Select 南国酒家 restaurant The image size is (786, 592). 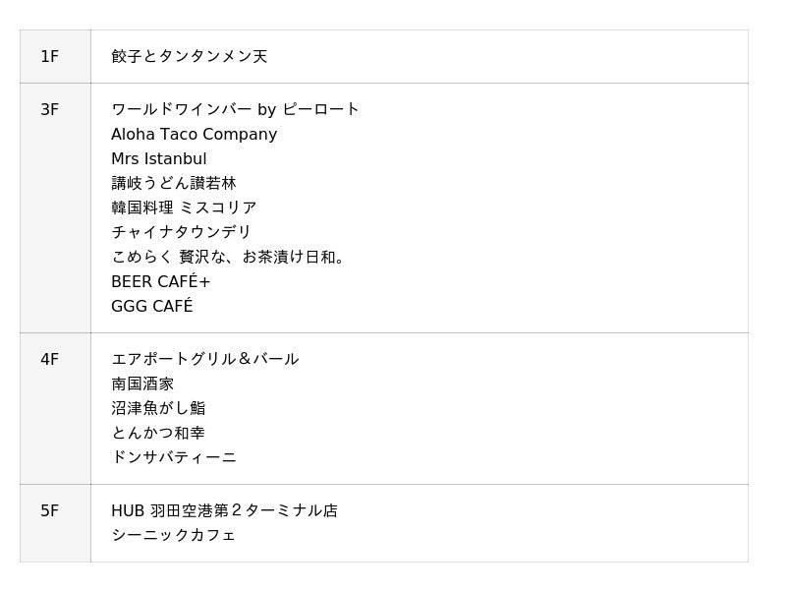pos(142,384)
